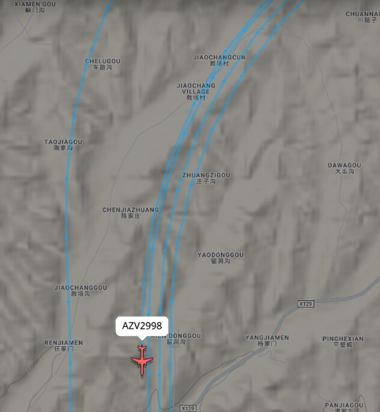Click flight track point left of Renjiamen label

[x=70, y=364]
